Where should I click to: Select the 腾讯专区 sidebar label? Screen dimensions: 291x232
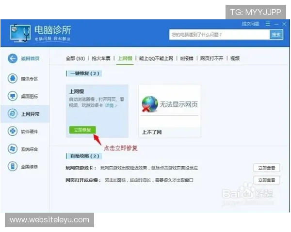[29, 79]
